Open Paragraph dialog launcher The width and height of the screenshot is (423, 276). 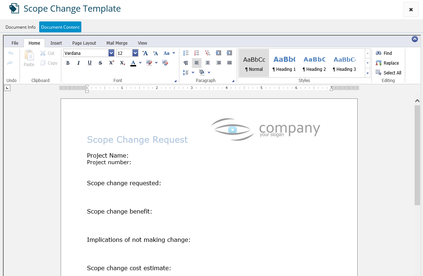tap(233, 81)
